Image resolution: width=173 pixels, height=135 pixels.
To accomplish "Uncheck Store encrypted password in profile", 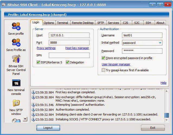I will 103,58.
